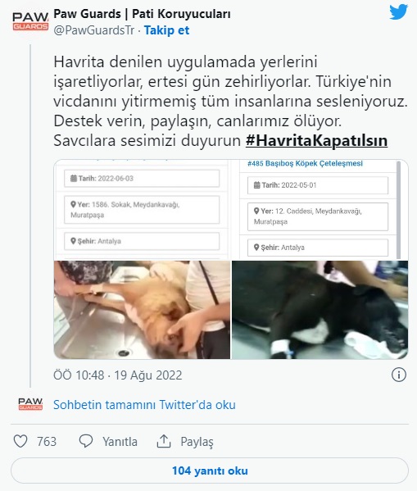Click the reply speech bubble icon
The height and width of the screenshot is (491, 417).
86,441
